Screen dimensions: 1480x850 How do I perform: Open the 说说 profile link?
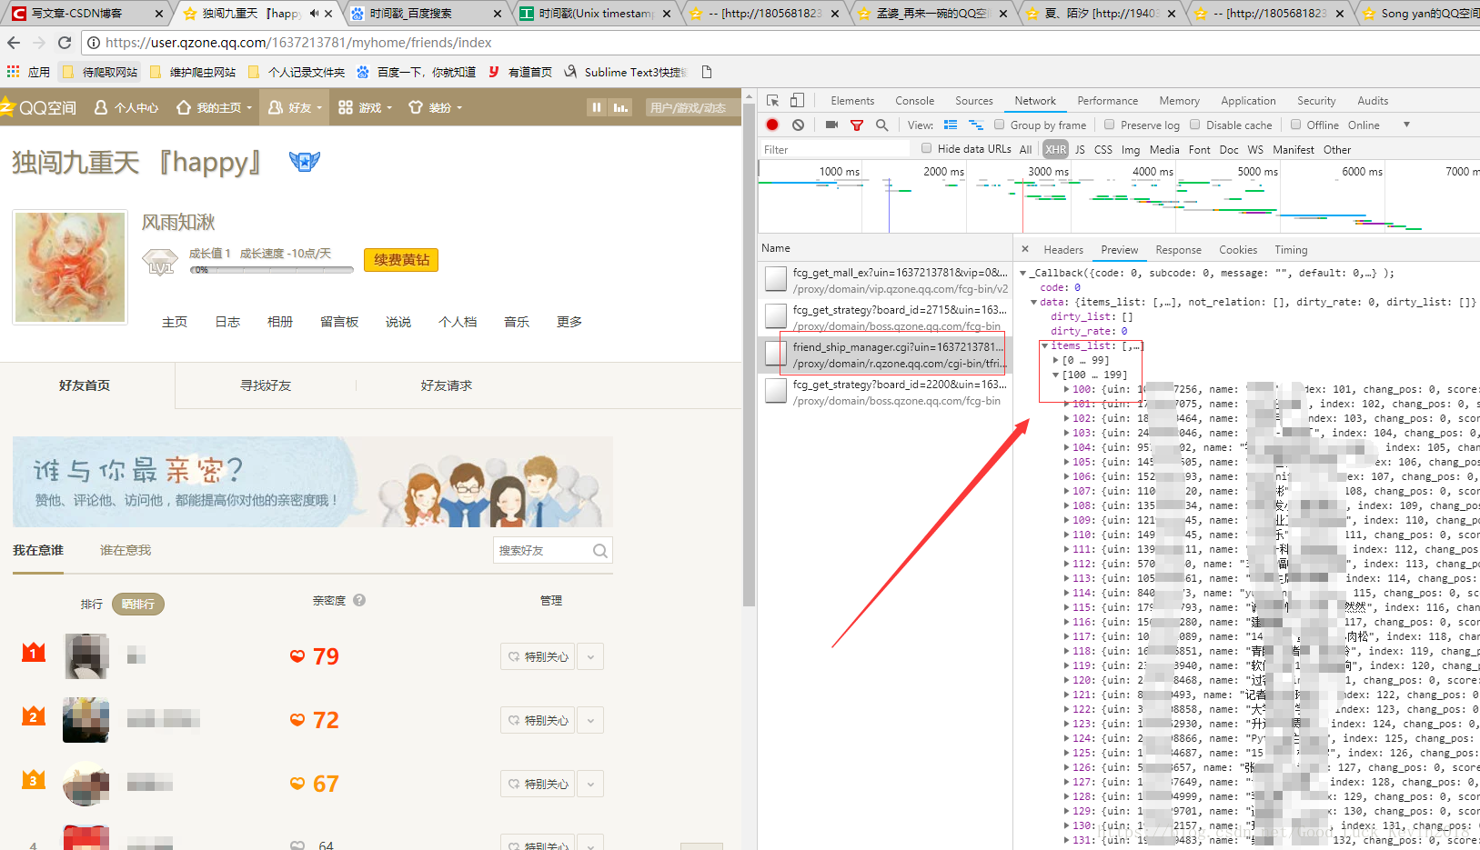[x=398, y=322]
